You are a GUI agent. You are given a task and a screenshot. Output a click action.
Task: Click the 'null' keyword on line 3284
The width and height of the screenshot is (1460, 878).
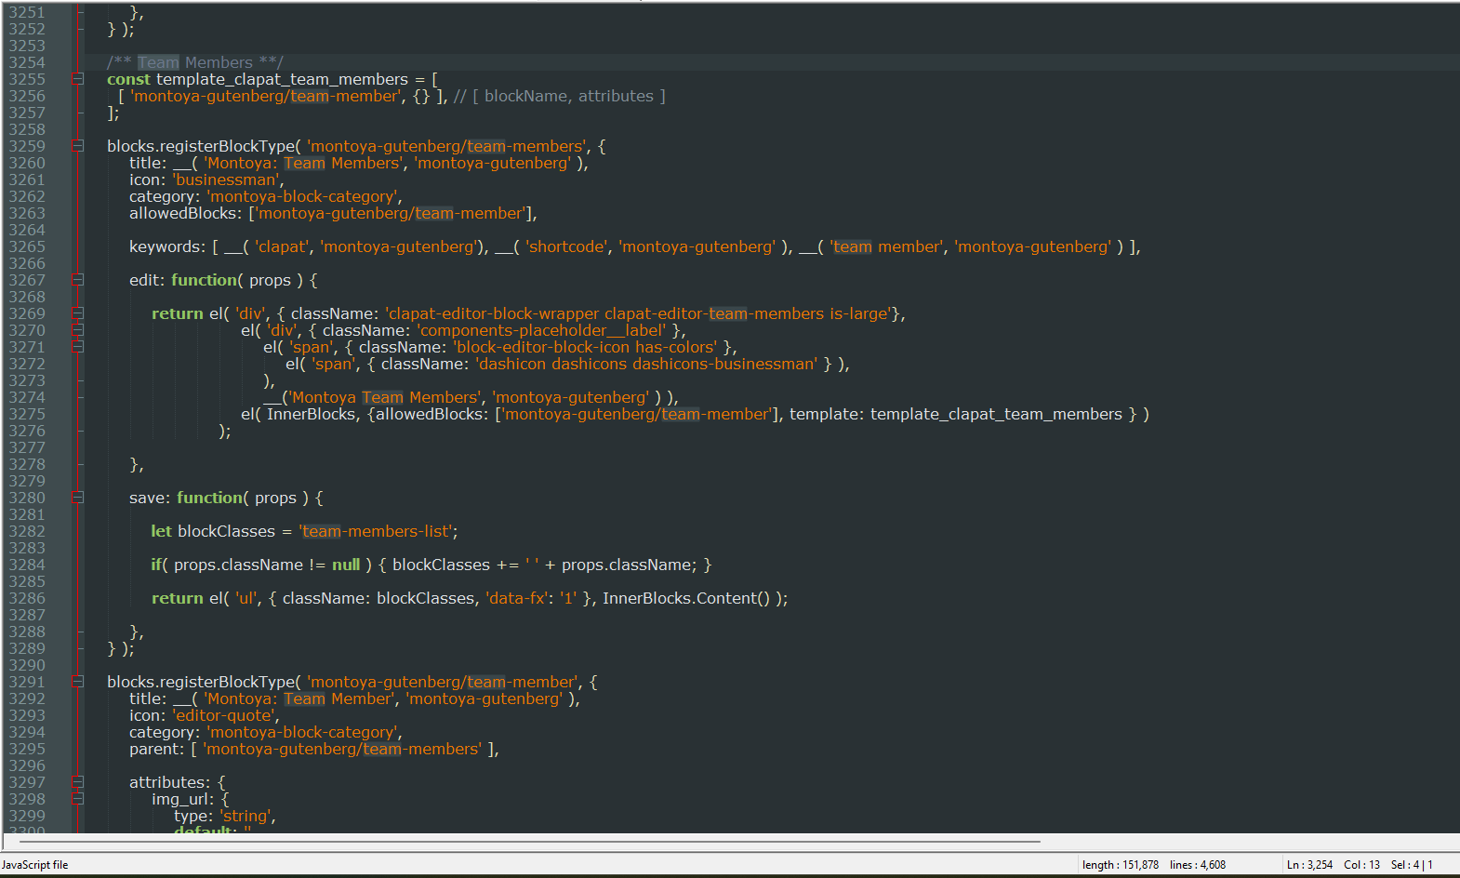[346, 565]
